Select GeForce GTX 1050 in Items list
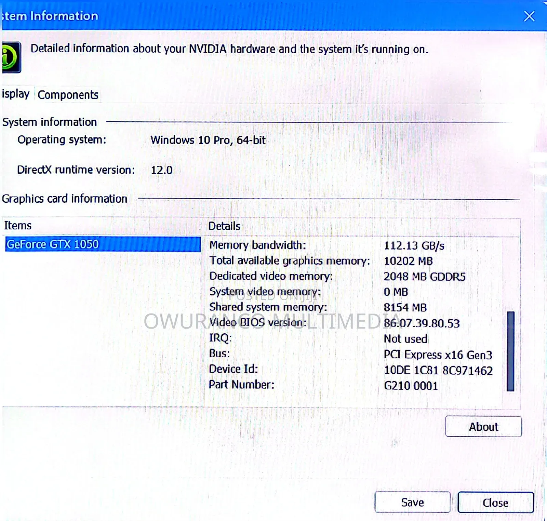This screenshot has height=521, width=547. pos(103,244)
